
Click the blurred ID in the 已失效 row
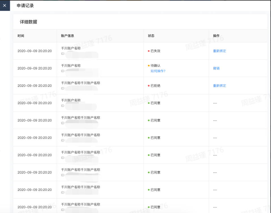pos(82,55)
